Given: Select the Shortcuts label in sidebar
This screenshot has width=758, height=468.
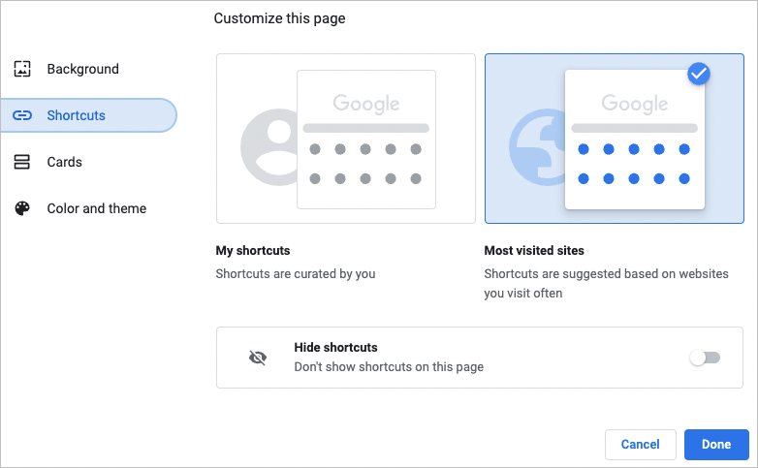Looking at the screenshot, I should [77, 116].
